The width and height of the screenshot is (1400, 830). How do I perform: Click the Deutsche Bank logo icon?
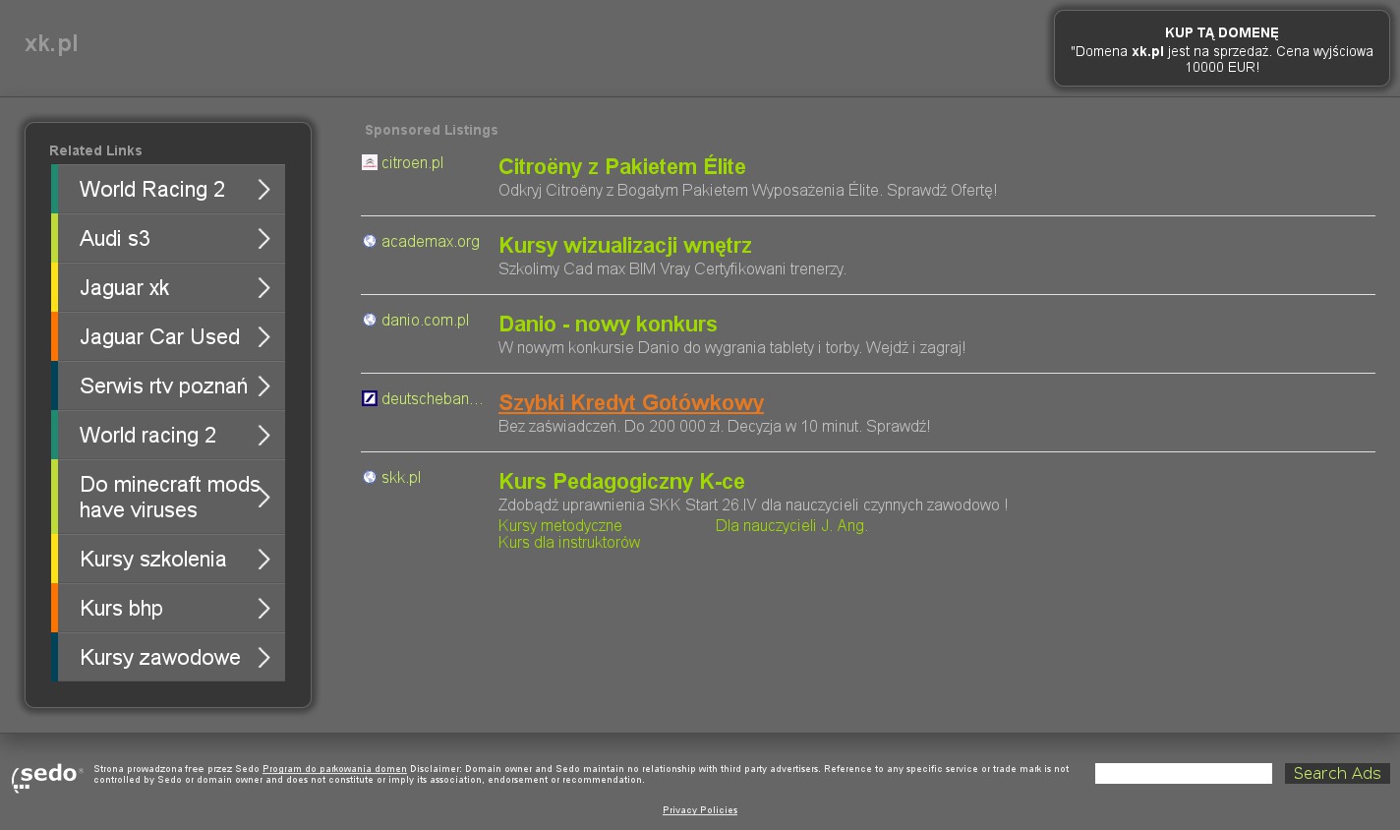pyautogui.click(x=370, y=398)
